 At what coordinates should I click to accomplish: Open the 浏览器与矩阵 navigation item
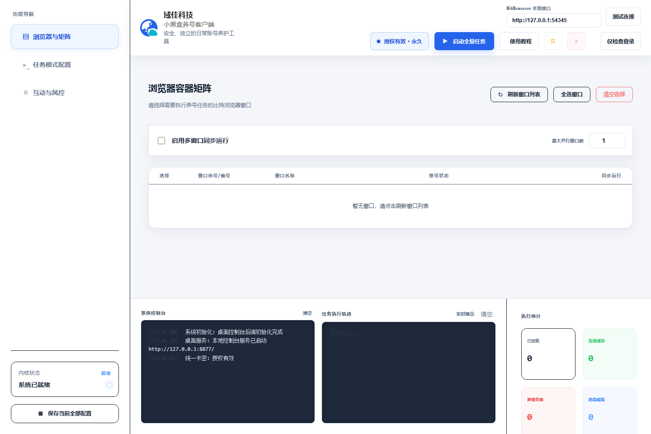pyautogui.click(x=65, y=37)
